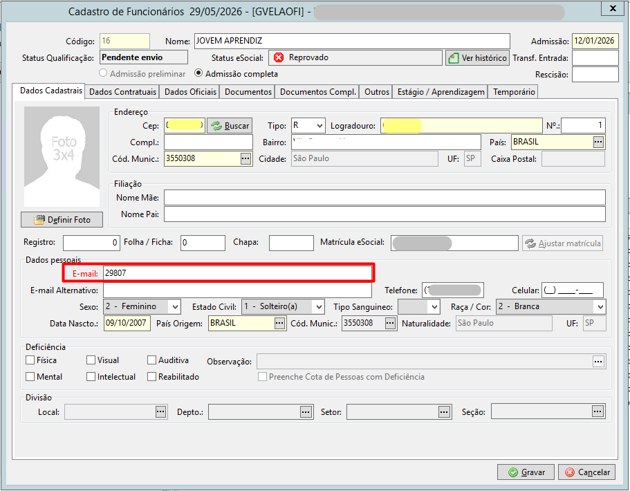The width and height of the screenshot is (630, 491).
Task: Check the Física deficiency checkbox
Action: [x=30, y=360]
